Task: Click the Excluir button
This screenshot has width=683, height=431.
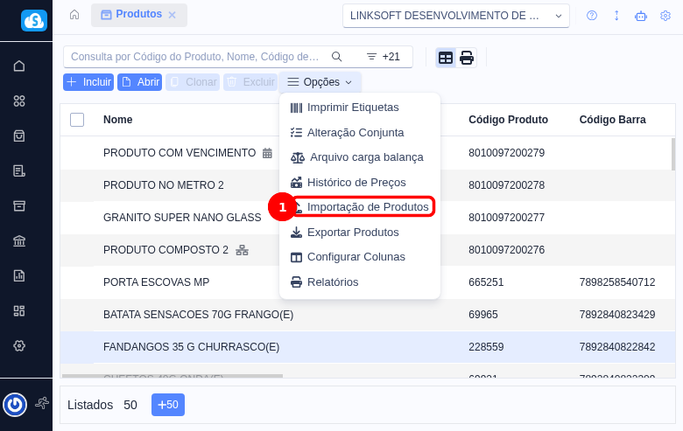Action: [250, 82]
